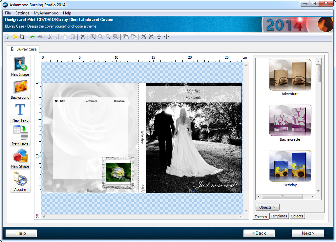
Task: Zoom out of the cover design
Action: [x=108, y=37]
